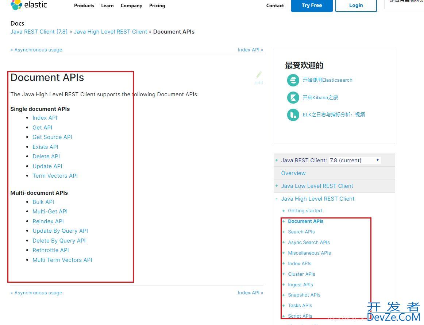Click the Login button
This screenshot has width=424, height=325.
pyautogui.click(x=356, y=5)
